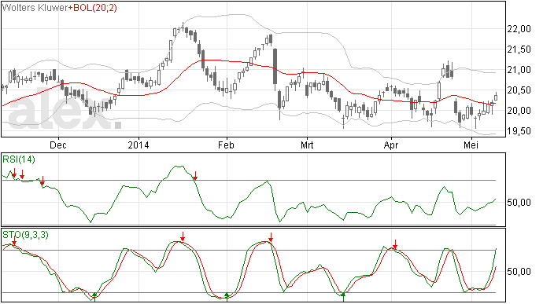This screenshot has width=543, height=304.
Task: Click the 50,00 label of the STO panel
Action: [519, 272]
